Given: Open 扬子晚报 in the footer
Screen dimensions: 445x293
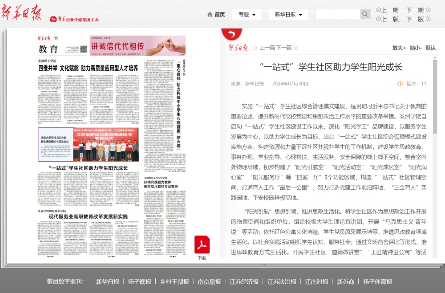Looking at the screenshot, I should click(139, 281).
